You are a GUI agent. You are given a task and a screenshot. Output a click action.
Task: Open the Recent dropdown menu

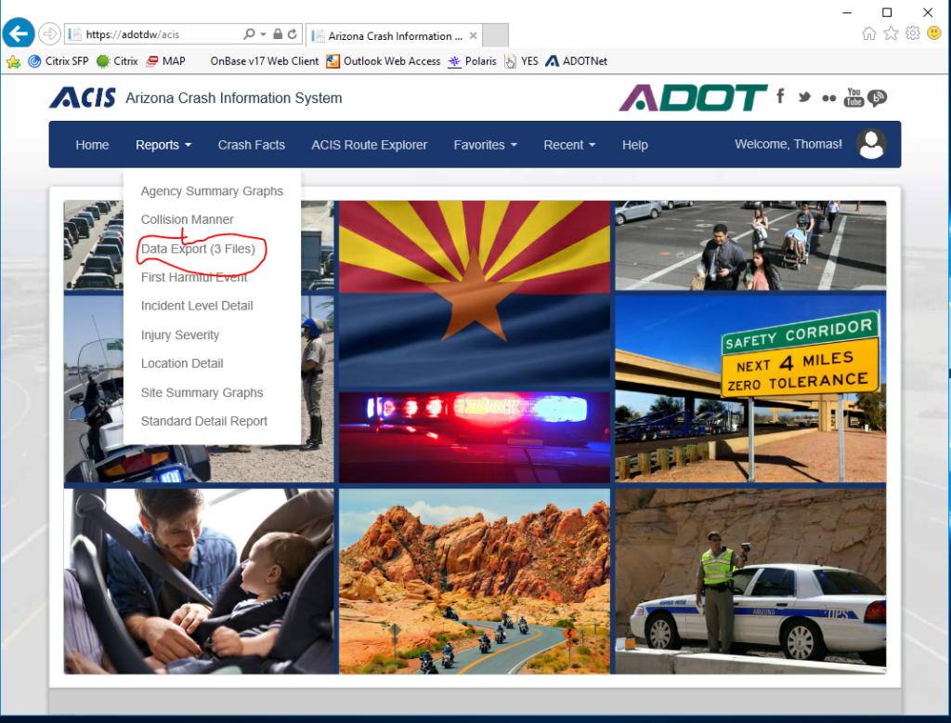point(568,144)
